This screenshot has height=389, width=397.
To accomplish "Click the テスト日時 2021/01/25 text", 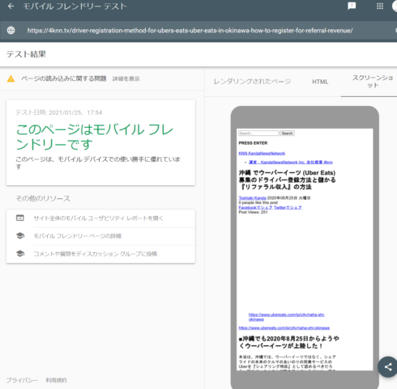I will 59,112.
